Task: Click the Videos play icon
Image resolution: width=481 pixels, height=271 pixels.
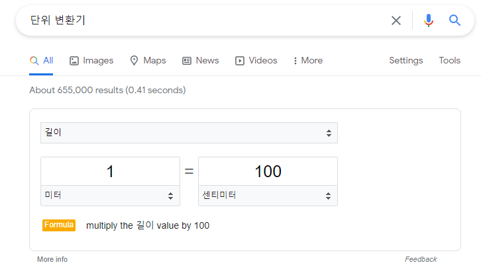Action: (x=240, y=61)
